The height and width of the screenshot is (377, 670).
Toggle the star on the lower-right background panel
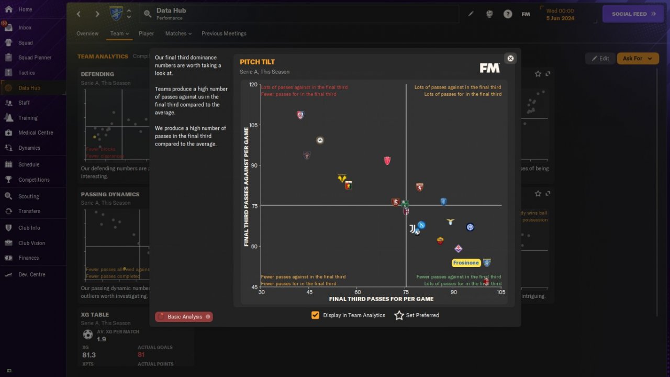(538, 194)
